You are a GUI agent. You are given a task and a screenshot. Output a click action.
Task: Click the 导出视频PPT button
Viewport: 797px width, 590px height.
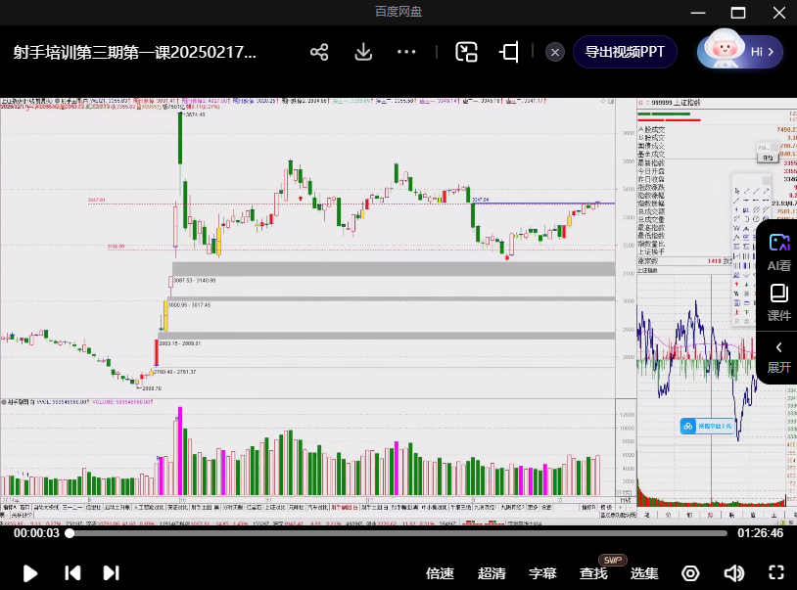point(625,52)
